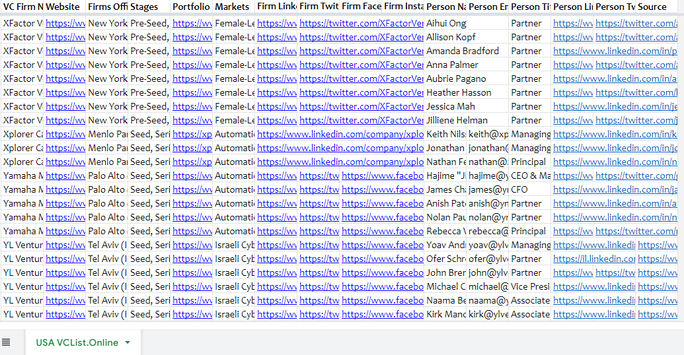The width and height of the screenshot is (684, 355).
Task: Select the Heather Hasson name cell
Action: (x=459, y=92)
